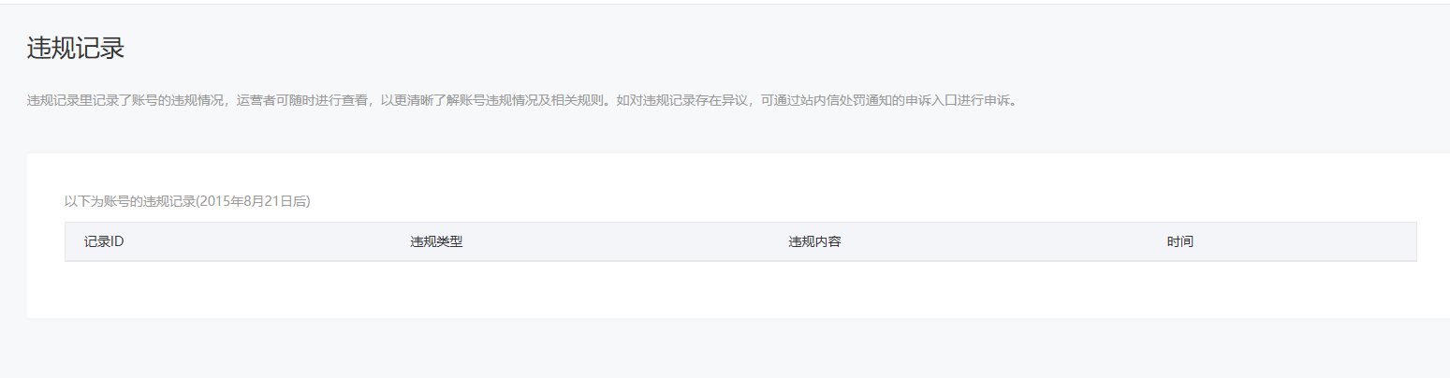Click blank header space right of 时间
The image size is (1450, 378).
[1305, 241]
